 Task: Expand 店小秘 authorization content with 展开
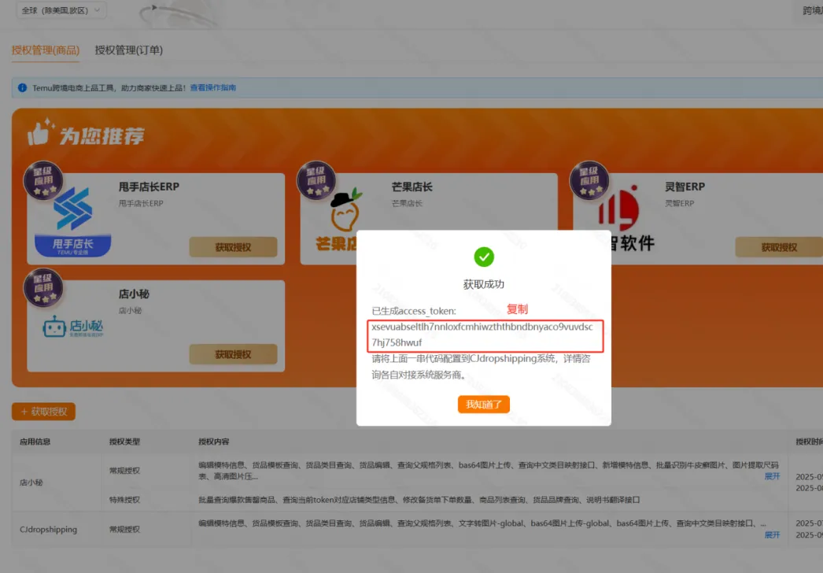(772, 476)
